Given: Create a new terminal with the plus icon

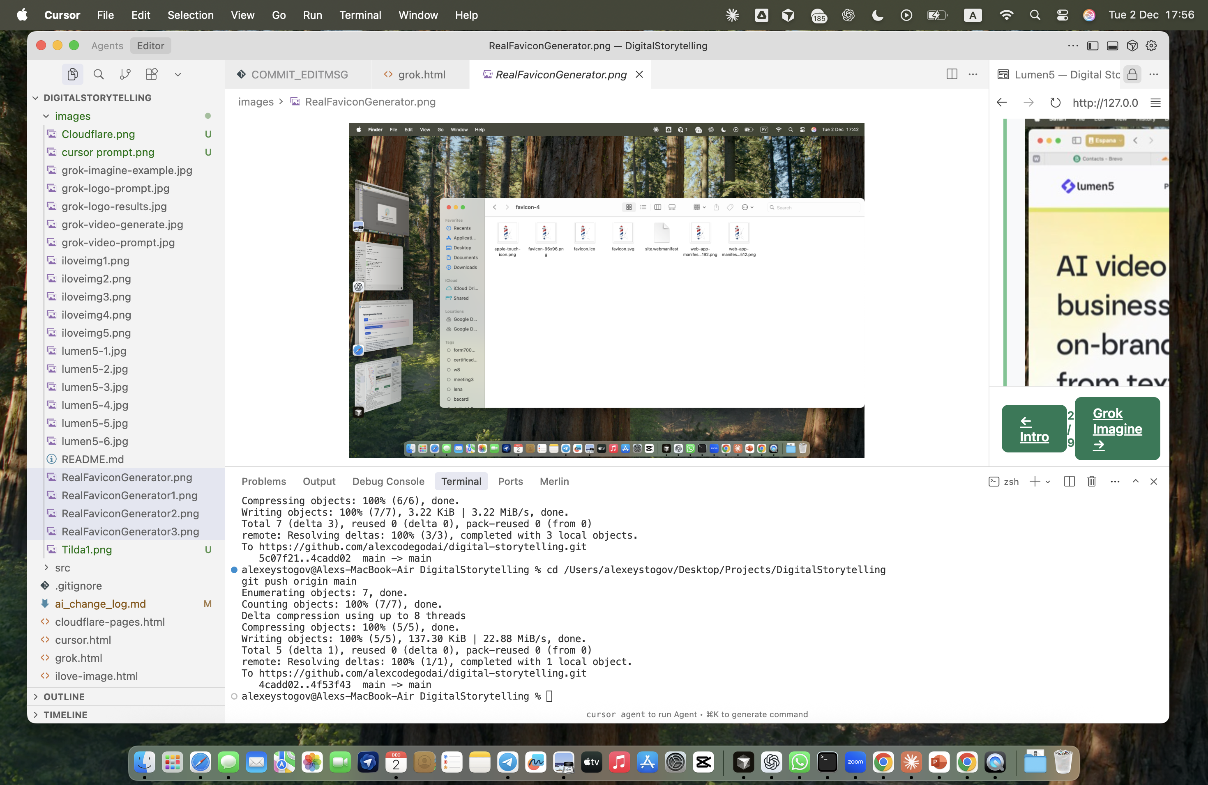Looking at the screenshot, I should (1035, 481).
